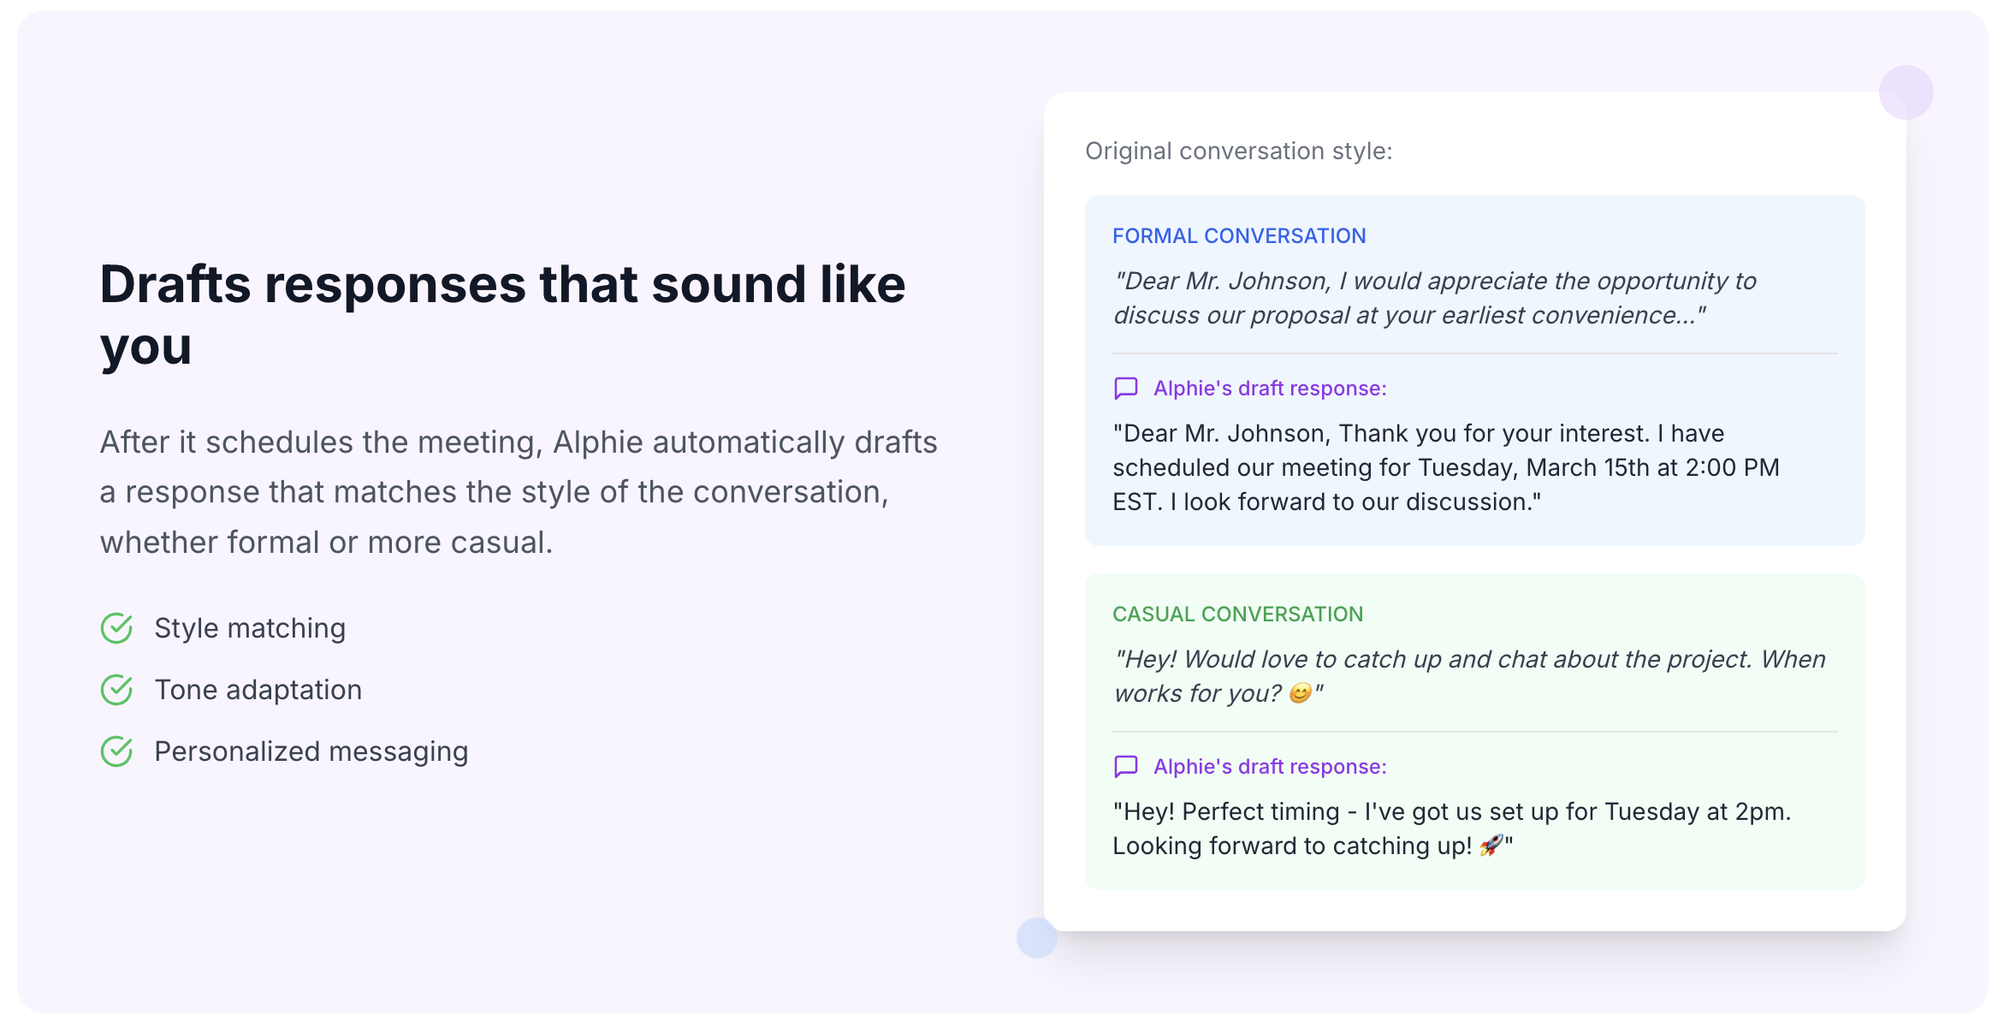Click Alphie's draft response label in formal card
This screenshot has height=1027, width=2004.
1270,389
